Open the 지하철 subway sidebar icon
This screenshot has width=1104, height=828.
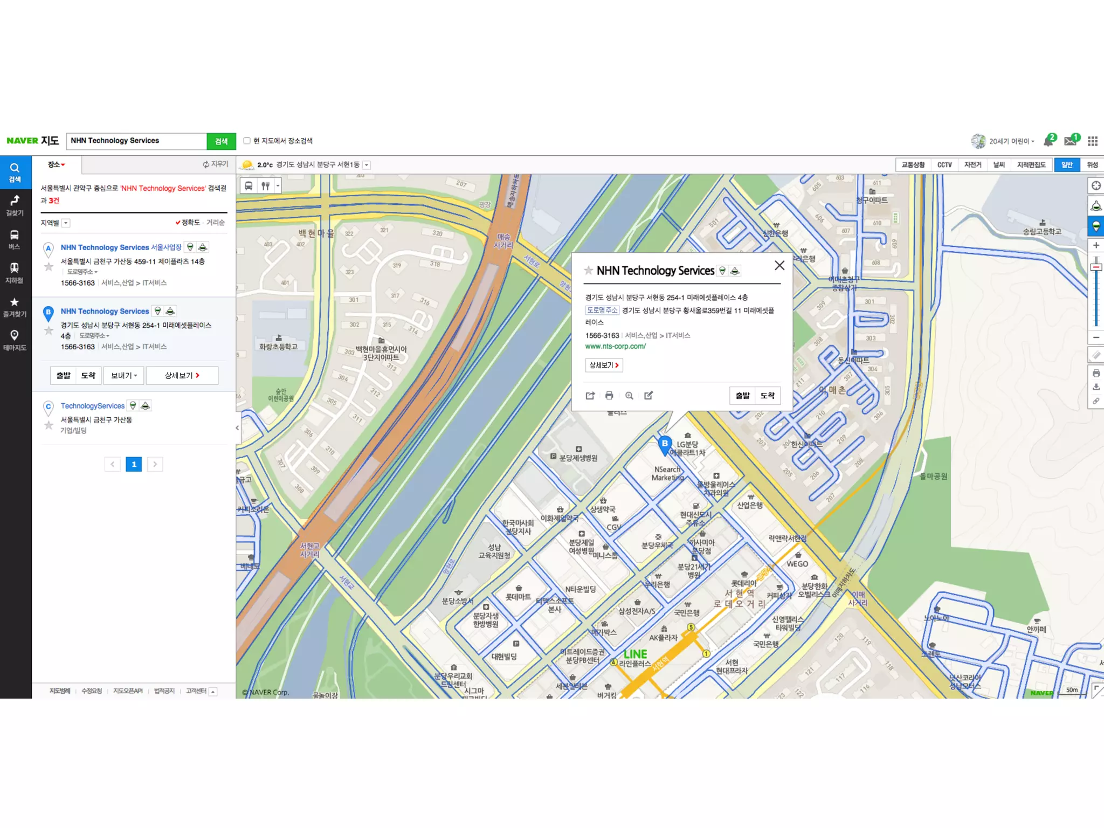coord(15,272)
